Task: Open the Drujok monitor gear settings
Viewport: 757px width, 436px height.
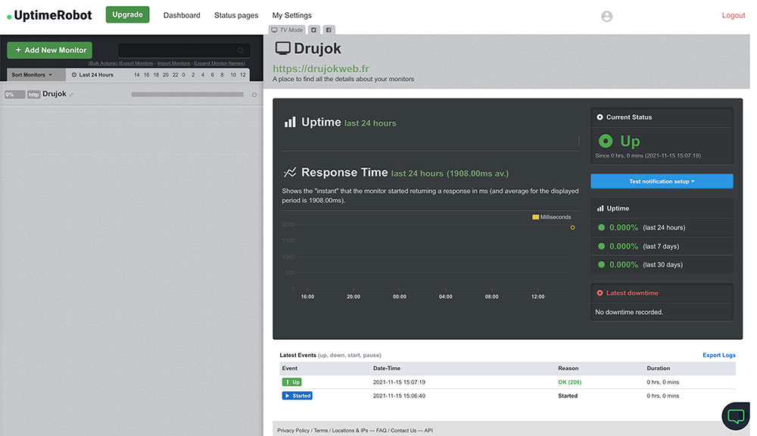Action: click(254, 95)
